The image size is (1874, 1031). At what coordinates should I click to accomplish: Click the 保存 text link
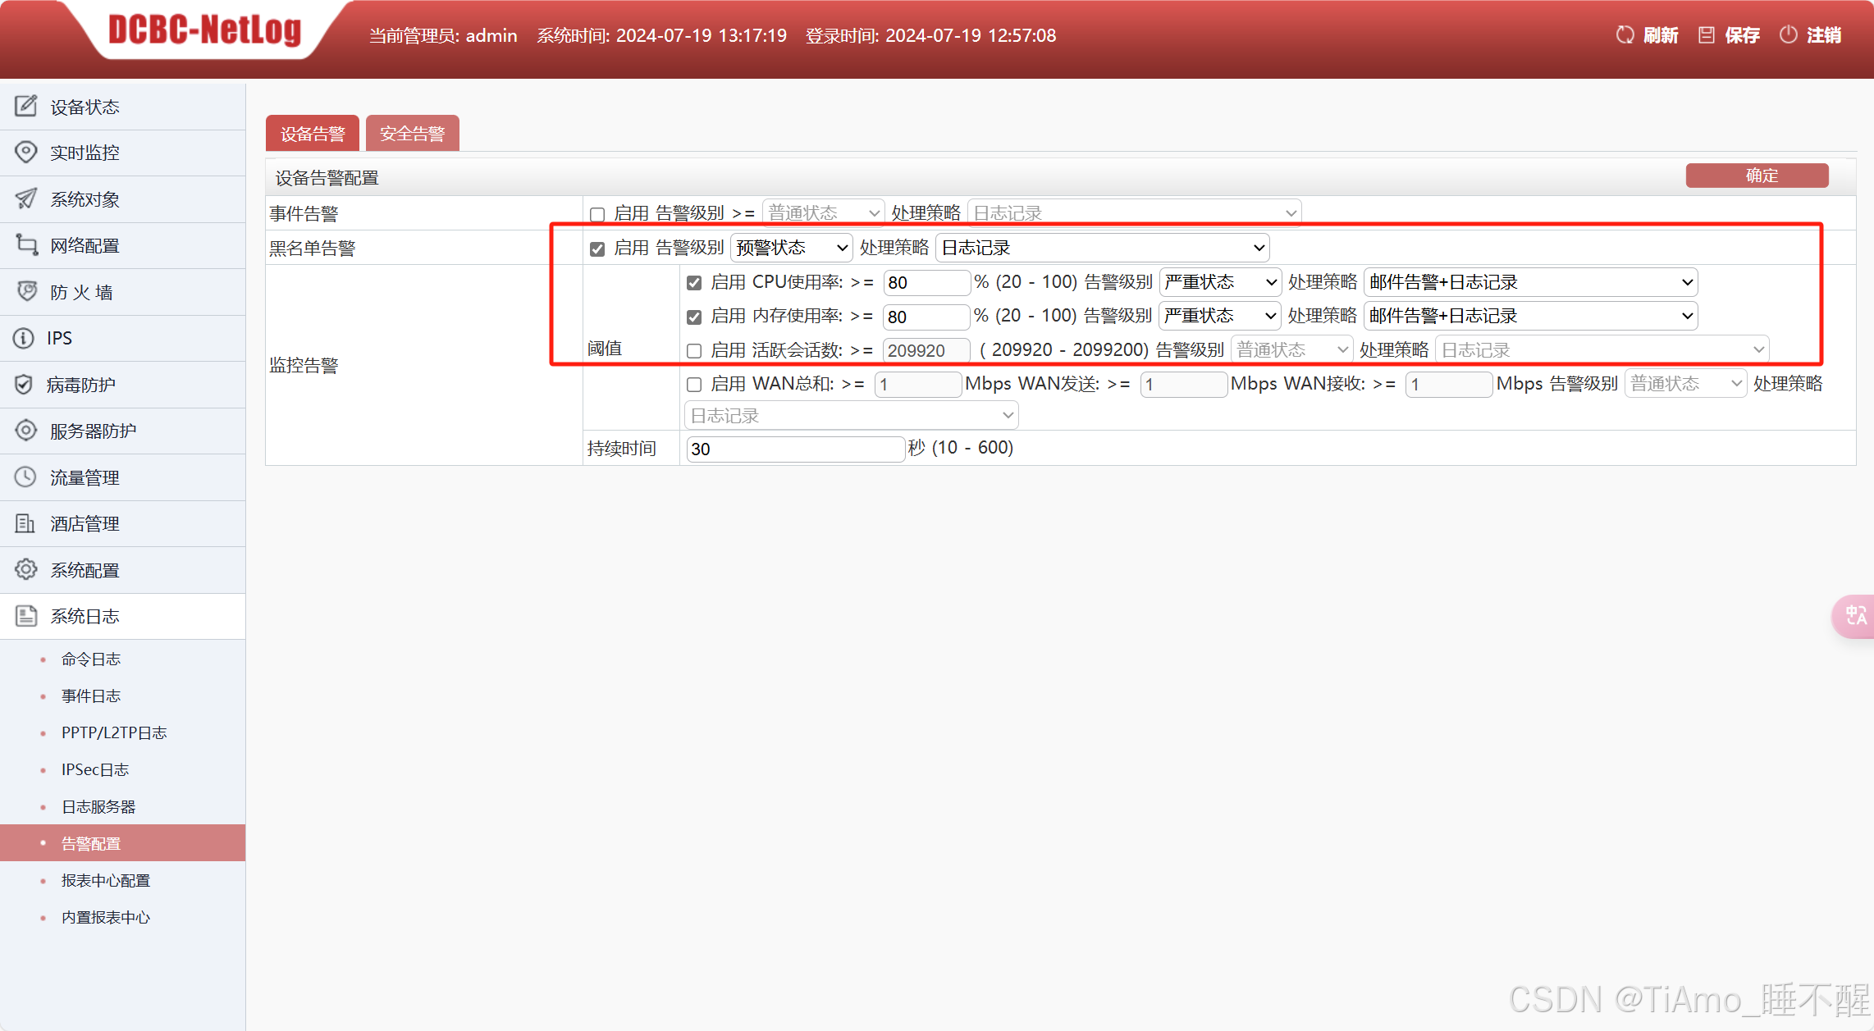[1743, 35]
